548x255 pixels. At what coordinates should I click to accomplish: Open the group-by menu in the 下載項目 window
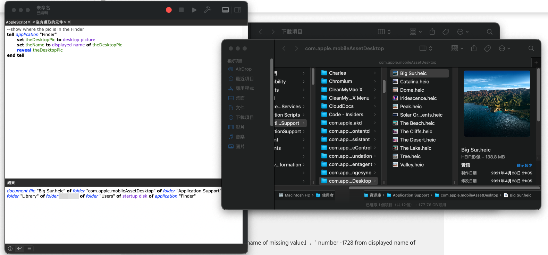pyautogui.click(x=415, y=32)
